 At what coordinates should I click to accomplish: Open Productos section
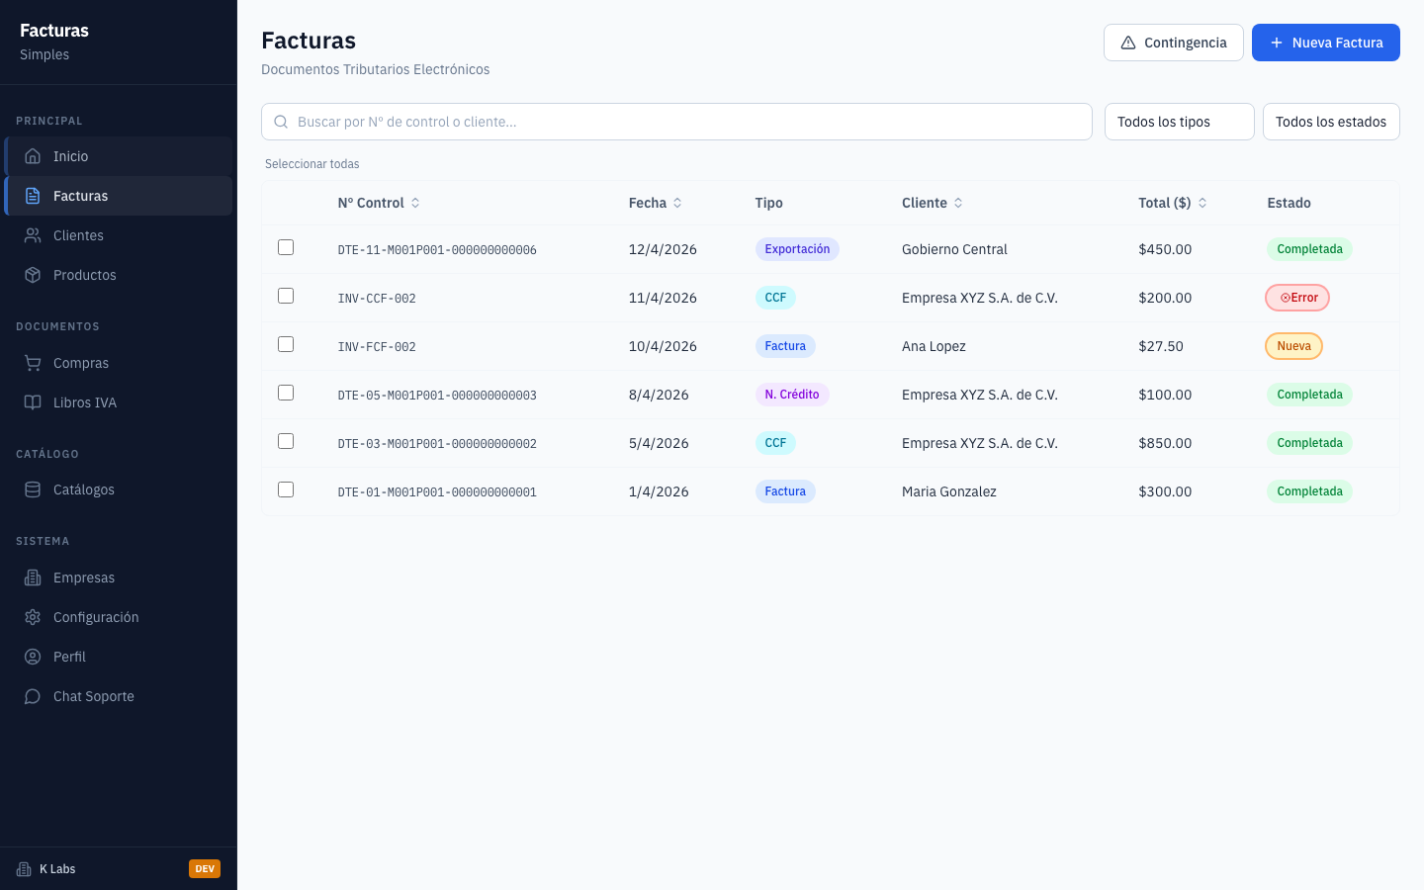pos(119,275)
